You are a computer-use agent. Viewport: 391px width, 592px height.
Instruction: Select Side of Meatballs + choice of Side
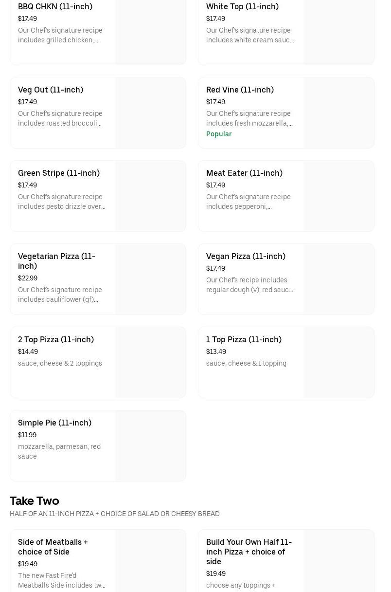tap(53, 547)
